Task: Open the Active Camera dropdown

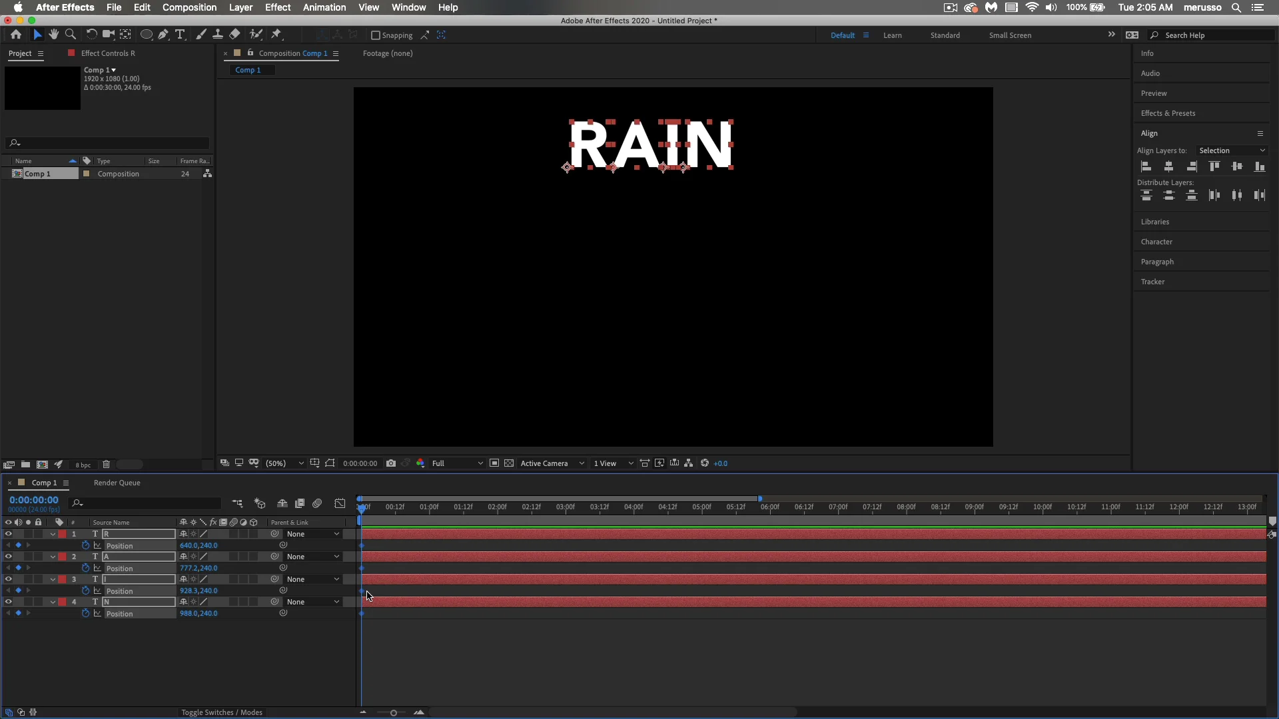Action: click(x=552, y=463)
